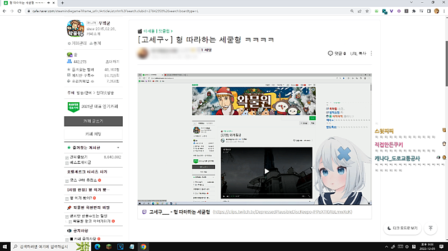Click the comment bubble icon on the post
Image resolution: width=448 pixels, height=251 pixels.
[x=330, y=54]
